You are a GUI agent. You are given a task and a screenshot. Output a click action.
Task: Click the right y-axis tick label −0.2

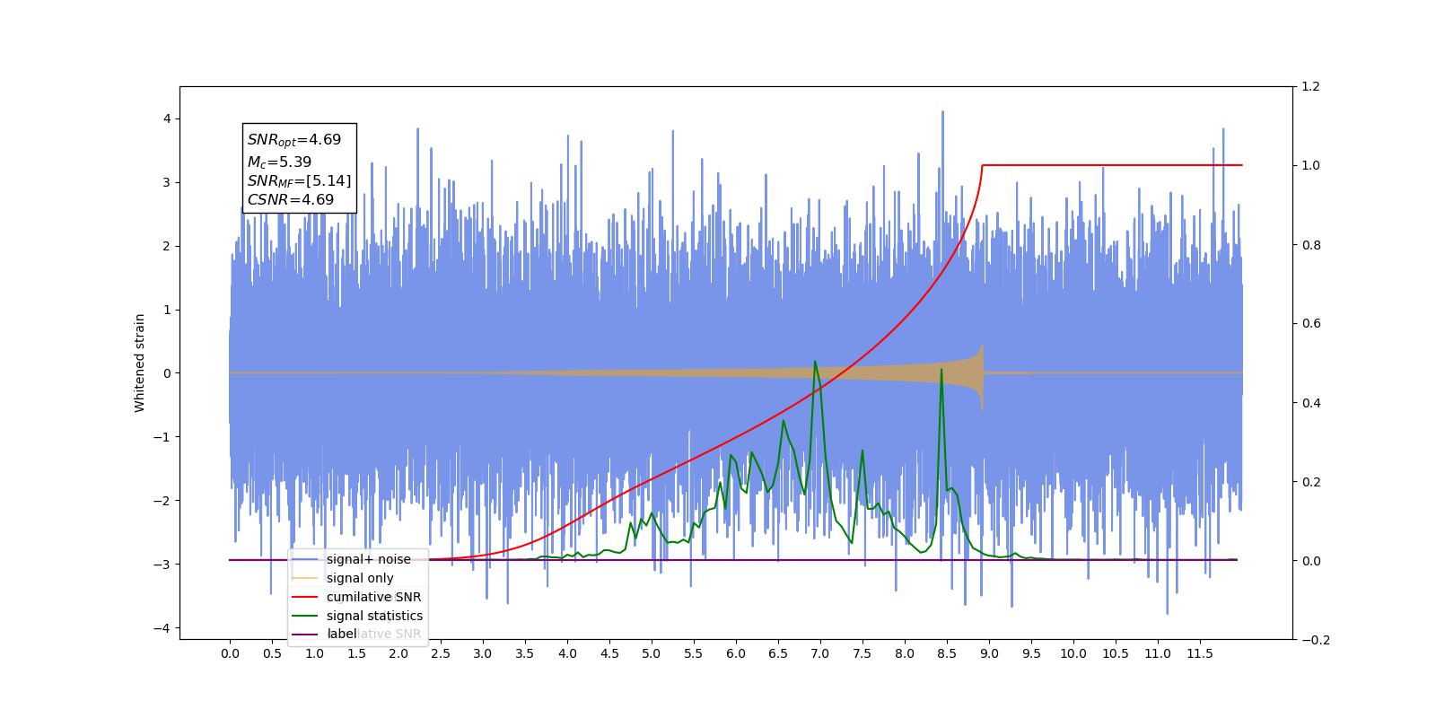(x=1316, y=640)
